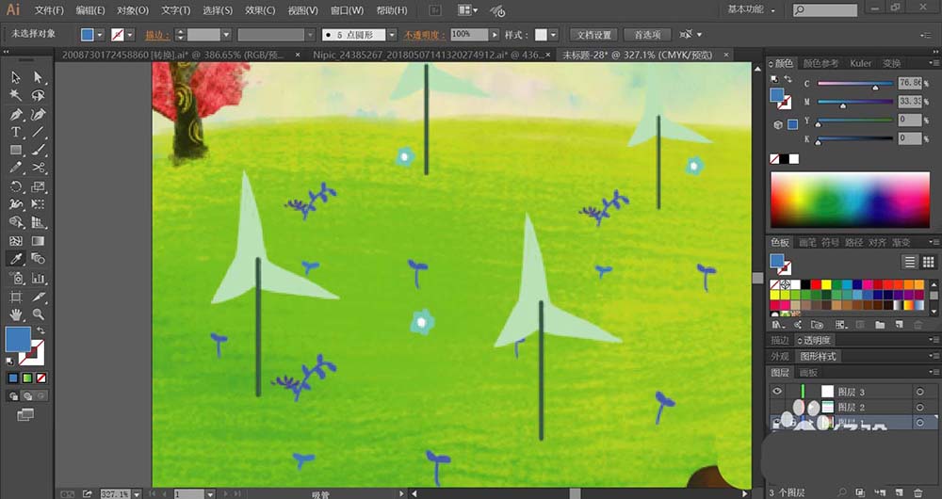
Task: Toggle visibility of 图层 3
Action: (777, 391)
